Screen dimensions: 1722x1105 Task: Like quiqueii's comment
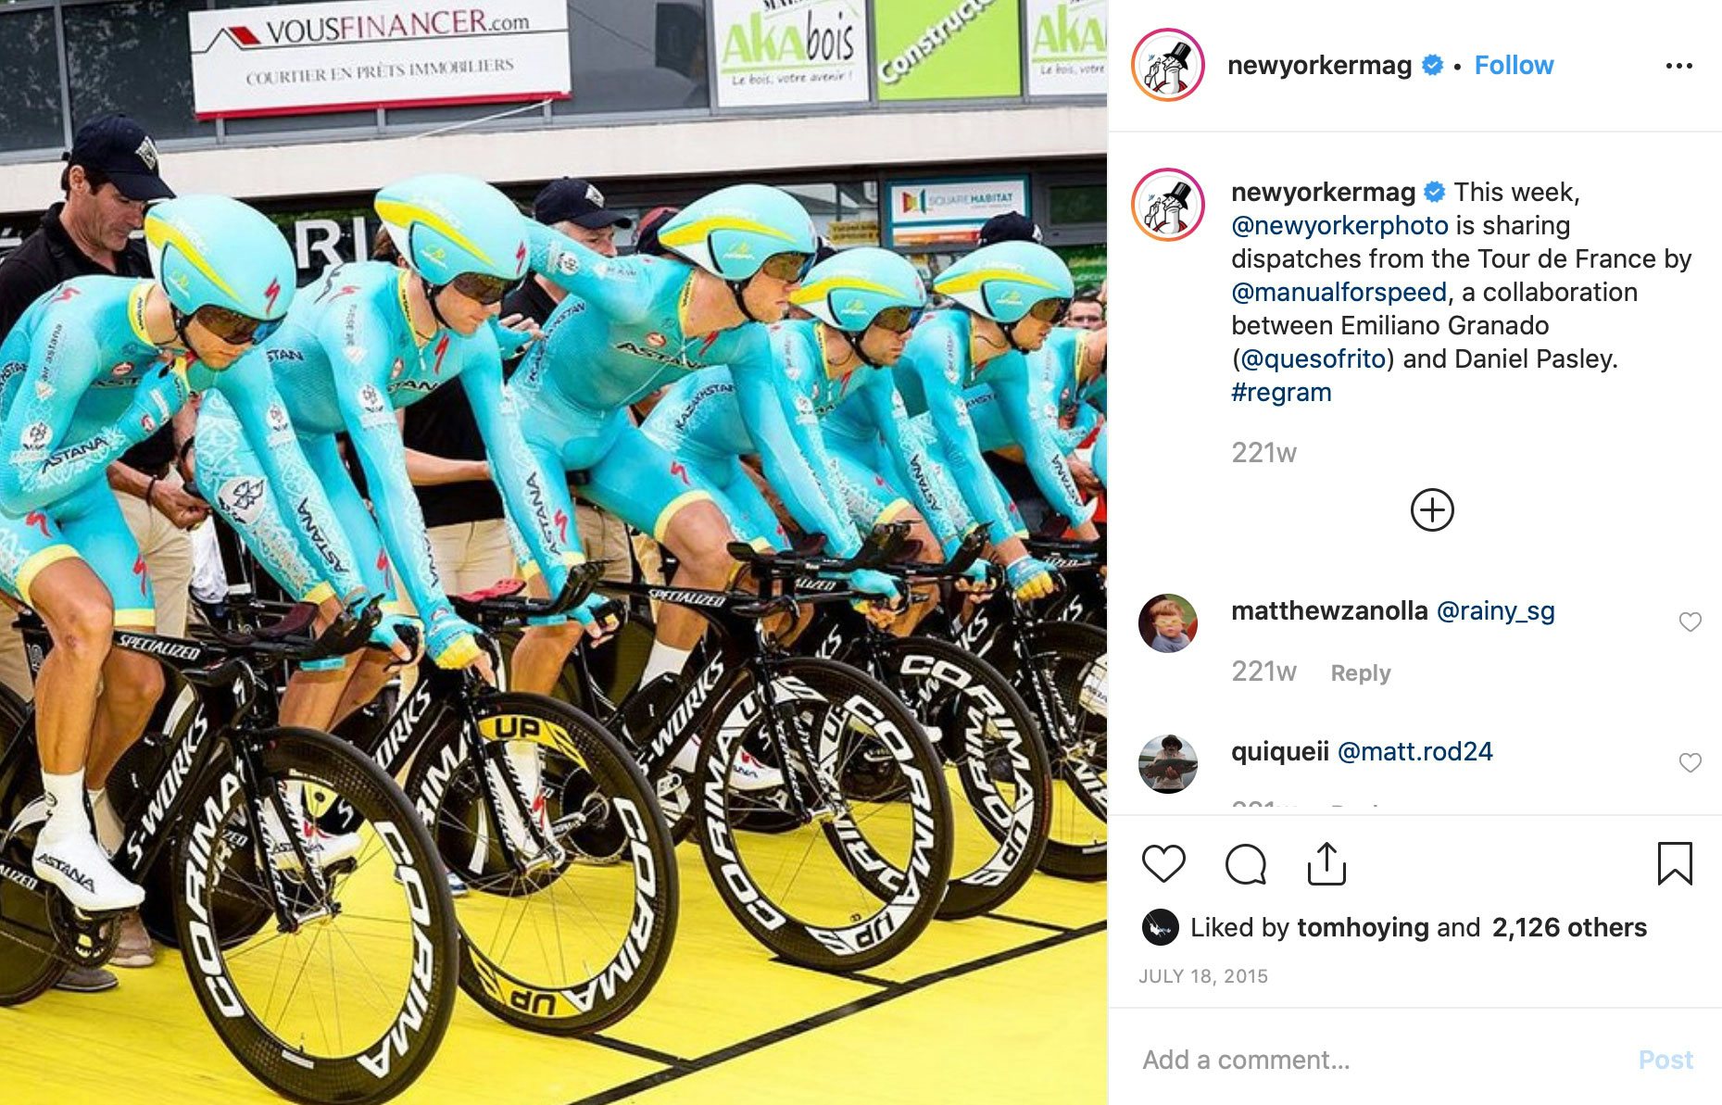click(x=1691, y=762)
